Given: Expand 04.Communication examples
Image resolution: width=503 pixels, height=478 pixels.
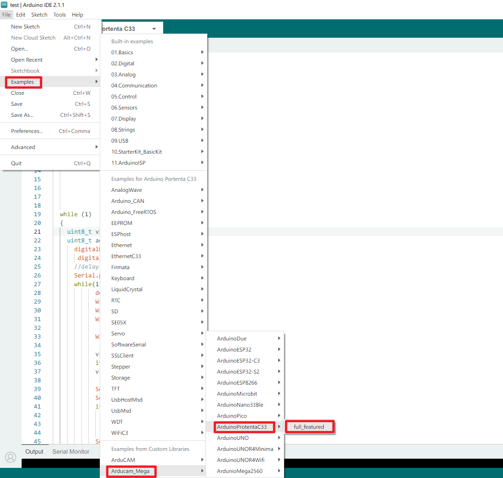Looking at the screenshot, I should click(154, 86).
